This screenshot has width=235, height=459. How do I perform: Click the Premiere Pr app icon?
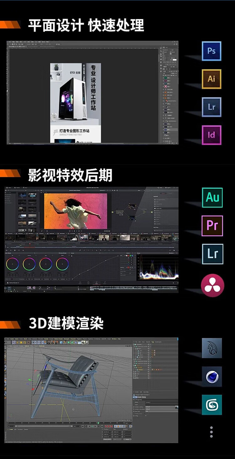pos(212,226)
